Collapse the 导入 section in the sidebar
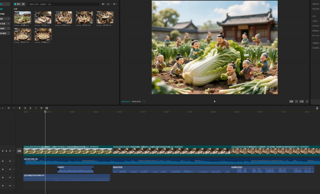Image resolution: width=320 pixels, height=194 pixels. click(x=8, y=4)
